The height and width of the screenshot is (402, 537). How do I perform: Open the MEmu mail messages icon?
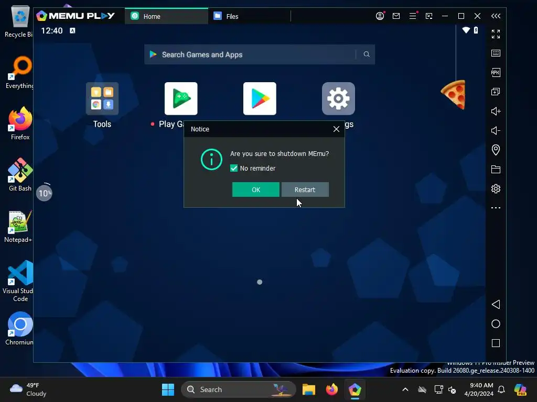[x=396, y=16]
